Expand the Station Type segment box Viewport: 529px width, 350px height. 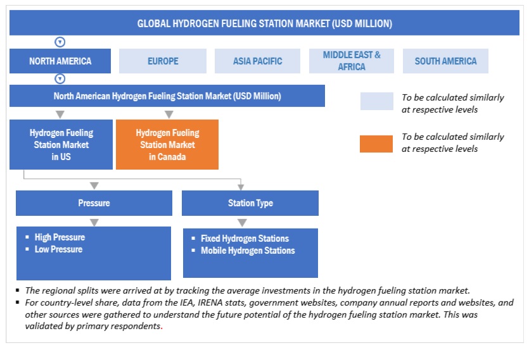pos(250,203)
